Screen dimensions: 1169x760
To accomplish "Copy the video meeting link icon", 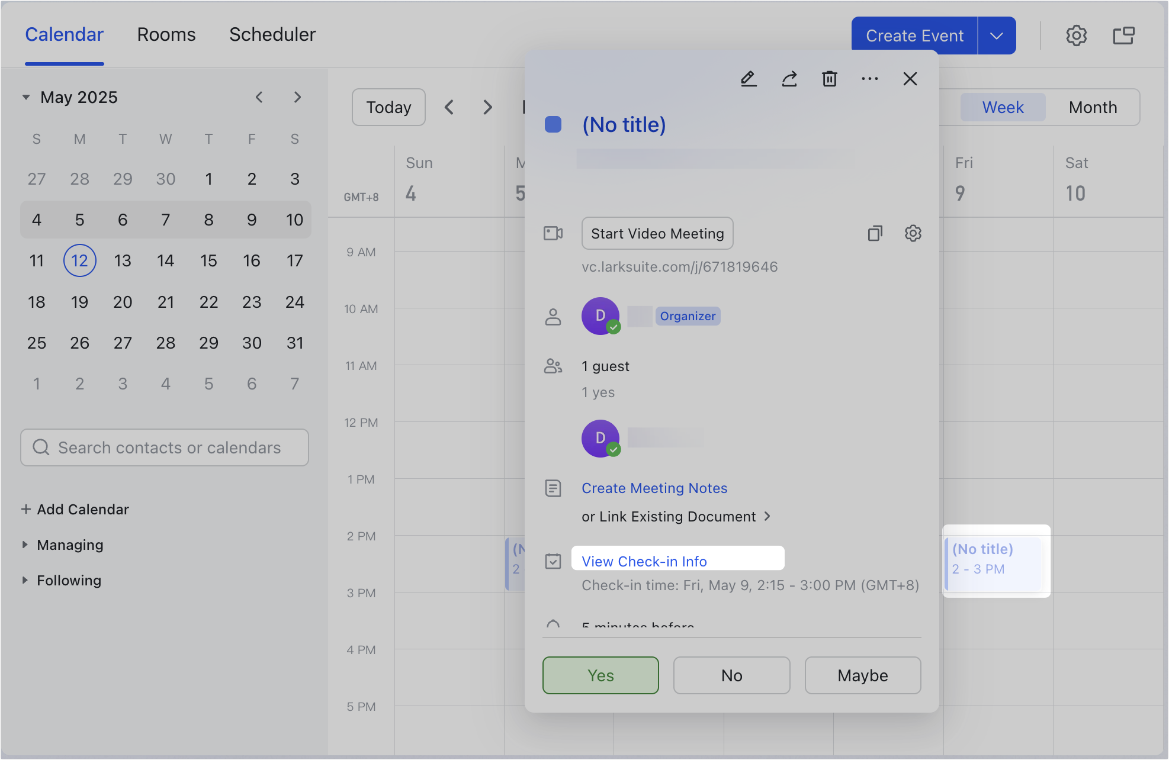I will [876, 233].
